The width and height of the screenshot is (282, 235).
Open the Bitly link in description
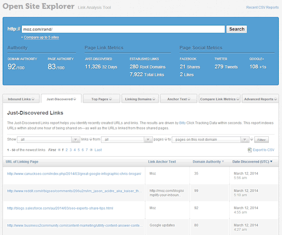(x=182, y=123)
